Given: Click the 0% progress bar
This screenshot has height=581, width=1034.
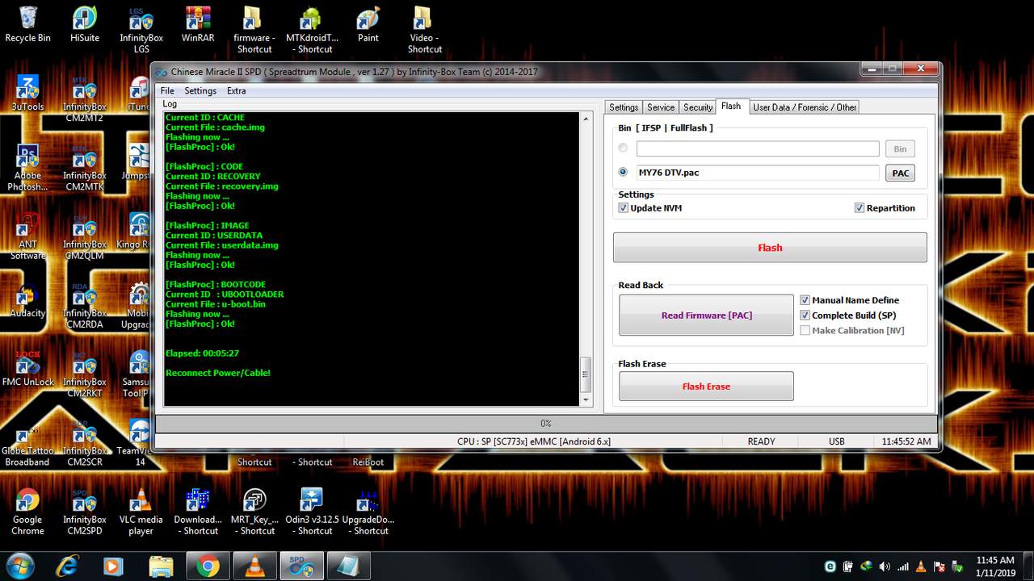Looking at the screenshot, I should [x=546, y=424].
